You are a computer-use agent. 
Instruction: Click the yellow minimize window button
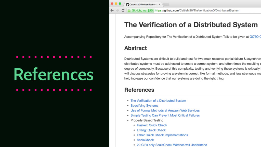116,4
